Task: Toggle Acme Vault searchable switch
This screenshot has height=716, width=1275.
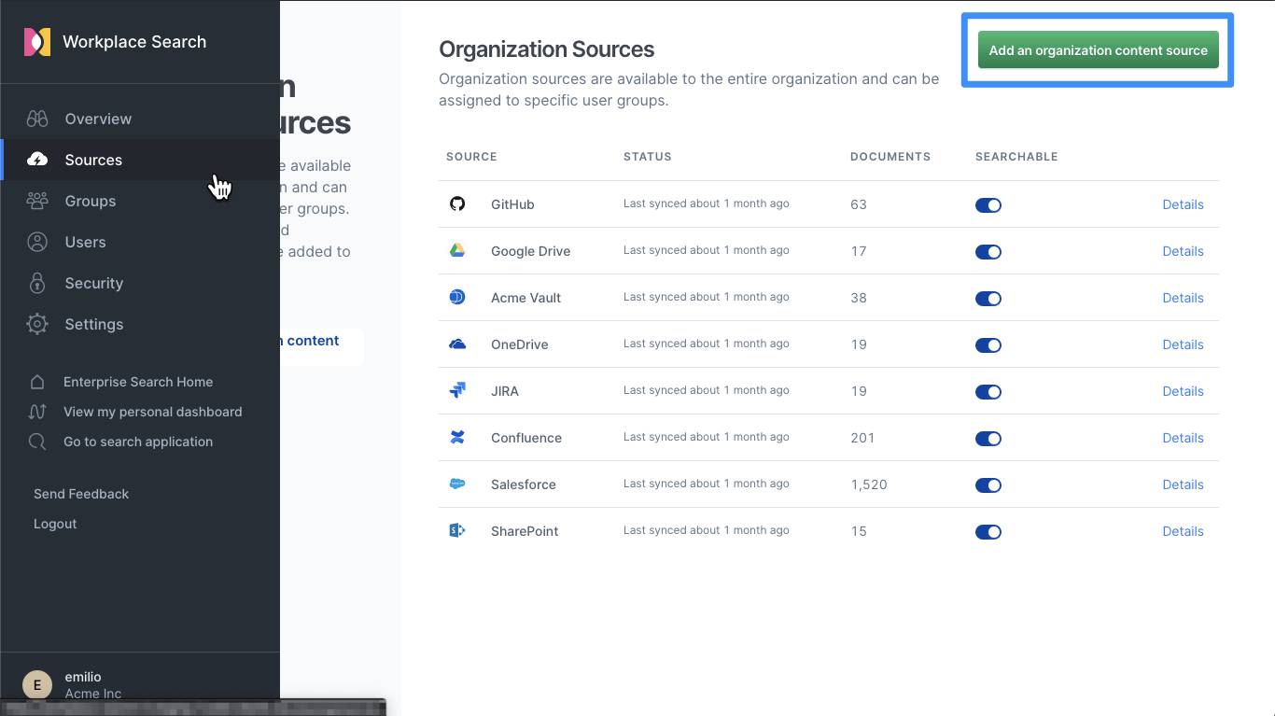Action: (x=988, y=298)
